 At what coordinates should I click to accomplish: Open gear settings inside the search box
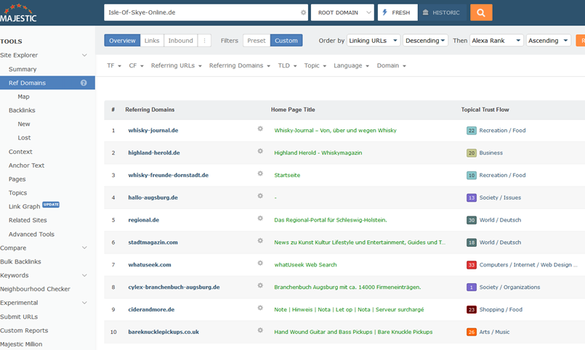pyautogui.click(x=303, y=12)
